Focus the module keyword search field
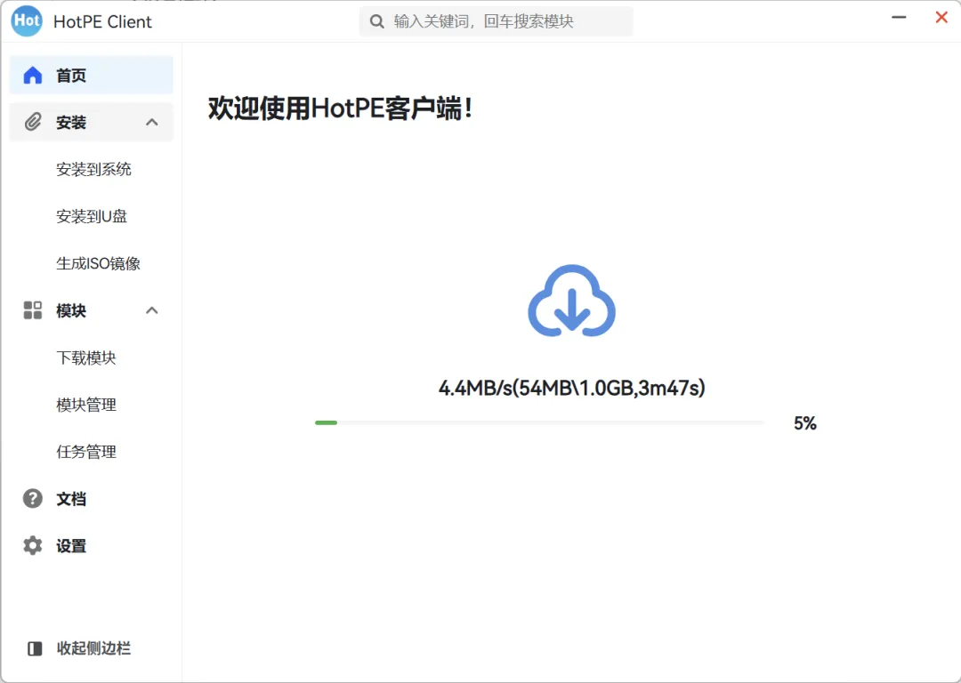 496,21
